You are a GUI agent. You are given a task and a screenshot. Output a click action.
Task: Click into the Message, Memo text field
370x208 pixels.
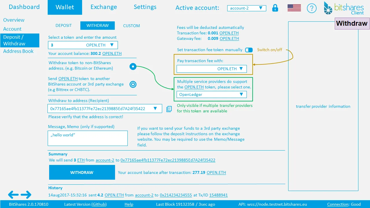(88, 138)
